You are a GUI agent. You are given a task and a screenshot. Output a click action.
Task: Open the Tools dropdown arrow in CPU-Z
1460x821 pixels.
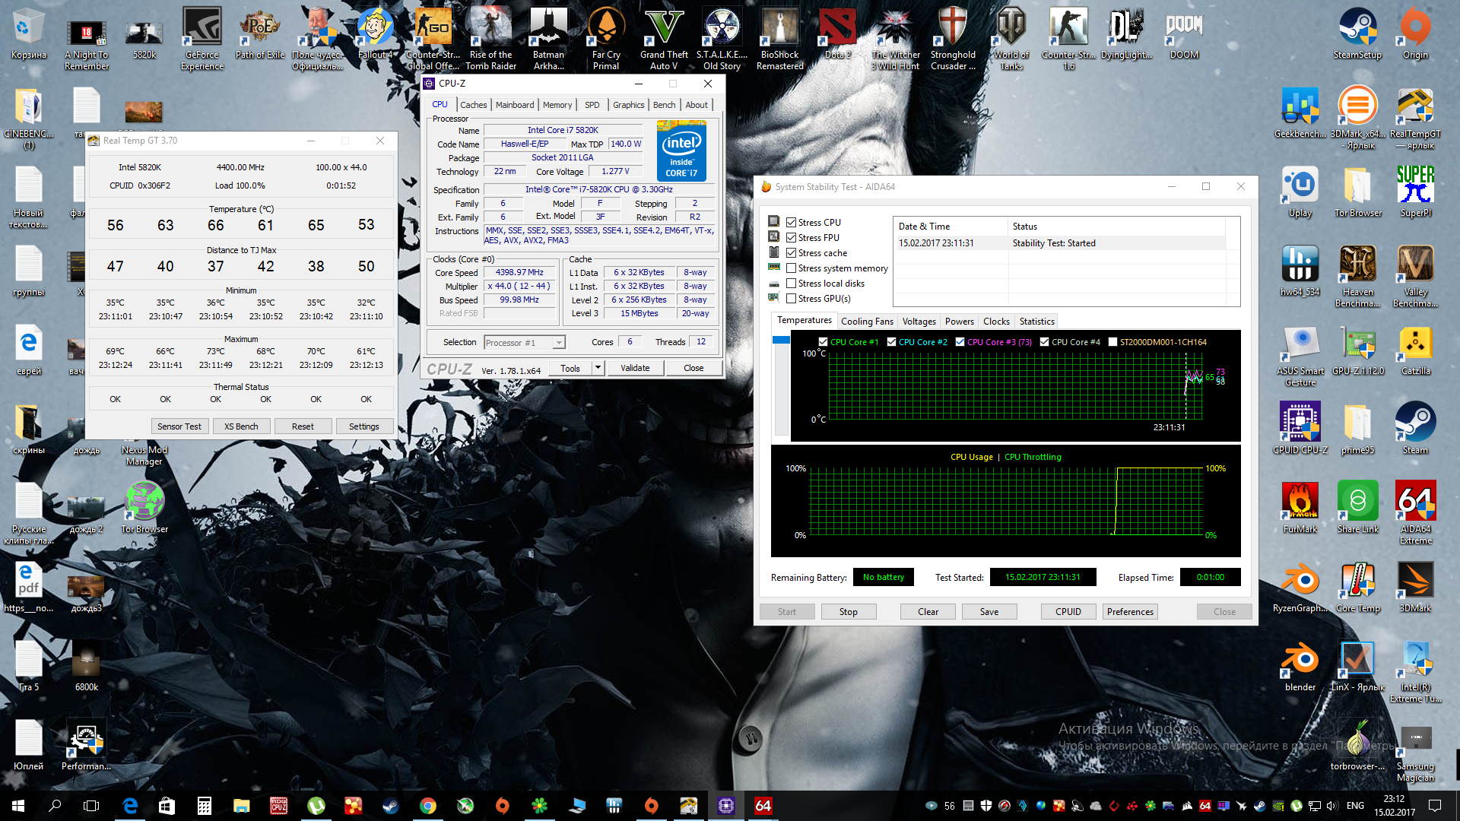click(598, 368)
